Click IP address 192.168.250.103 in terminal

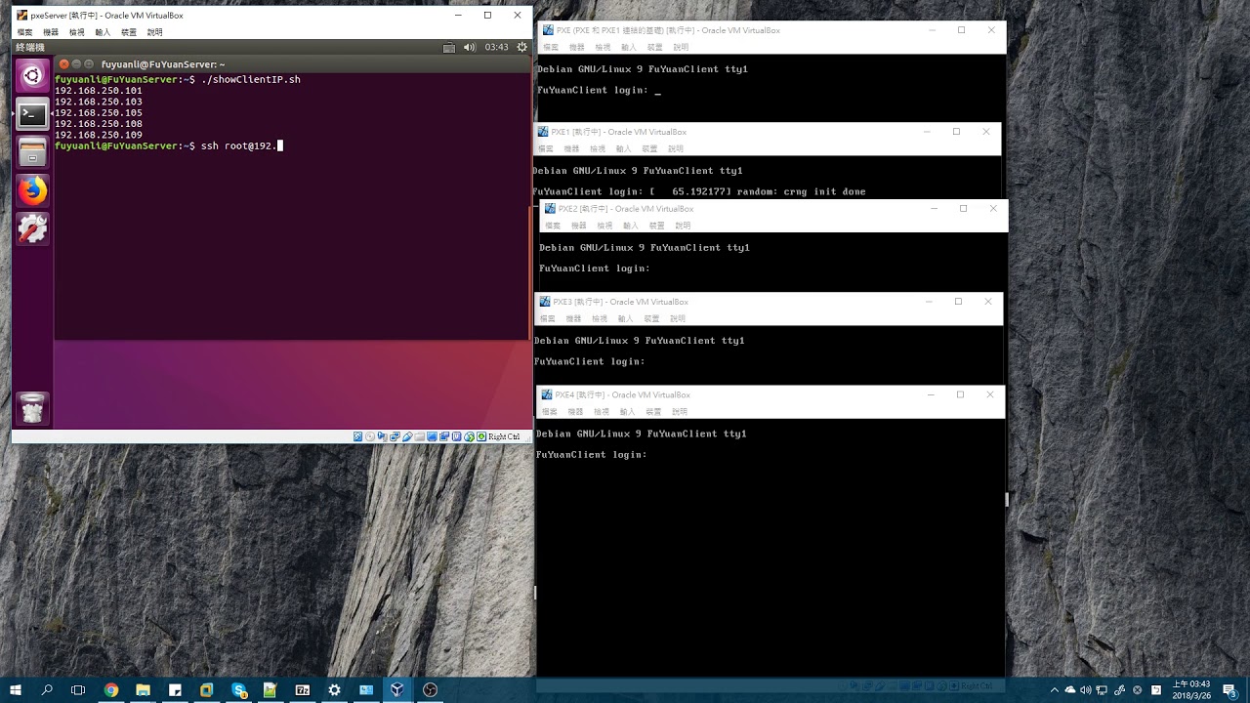(99, 102)
